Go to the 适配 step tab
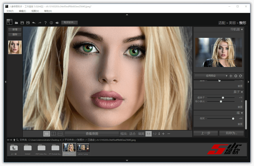This screenshot has height=166, width=254. (222, 23)
